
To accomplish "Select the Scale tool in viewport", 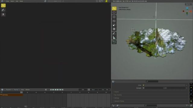I will 114,25.
